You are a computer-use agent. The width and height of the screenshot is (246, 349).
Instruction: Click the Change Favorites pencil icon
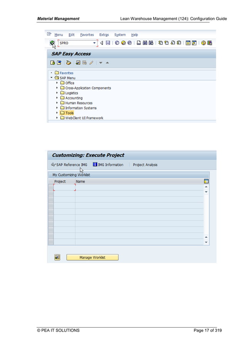click(91, 63)
